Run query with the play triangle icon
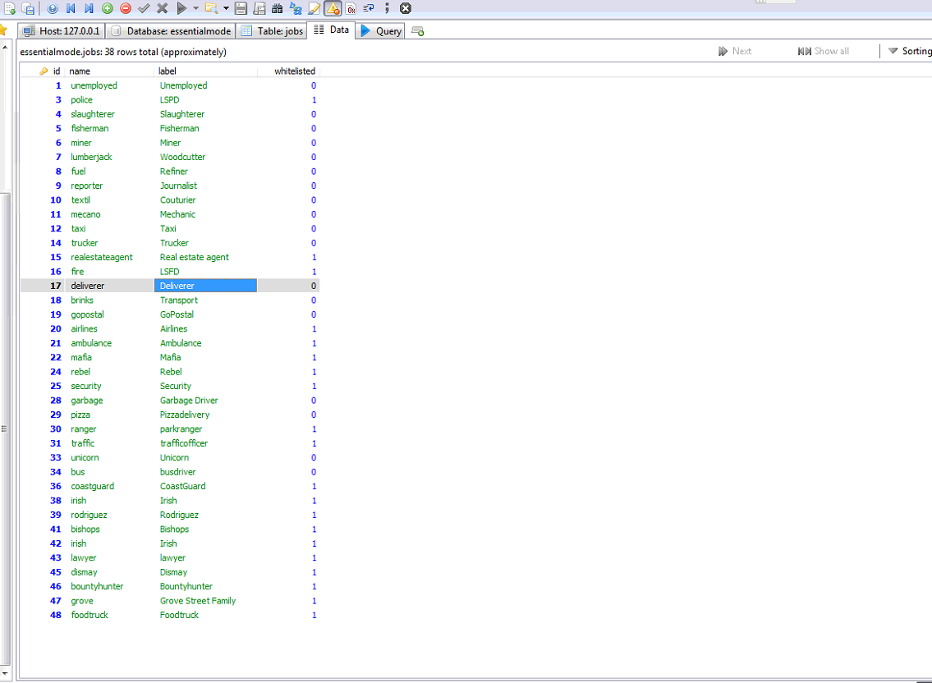 click(x=181, y=8)
